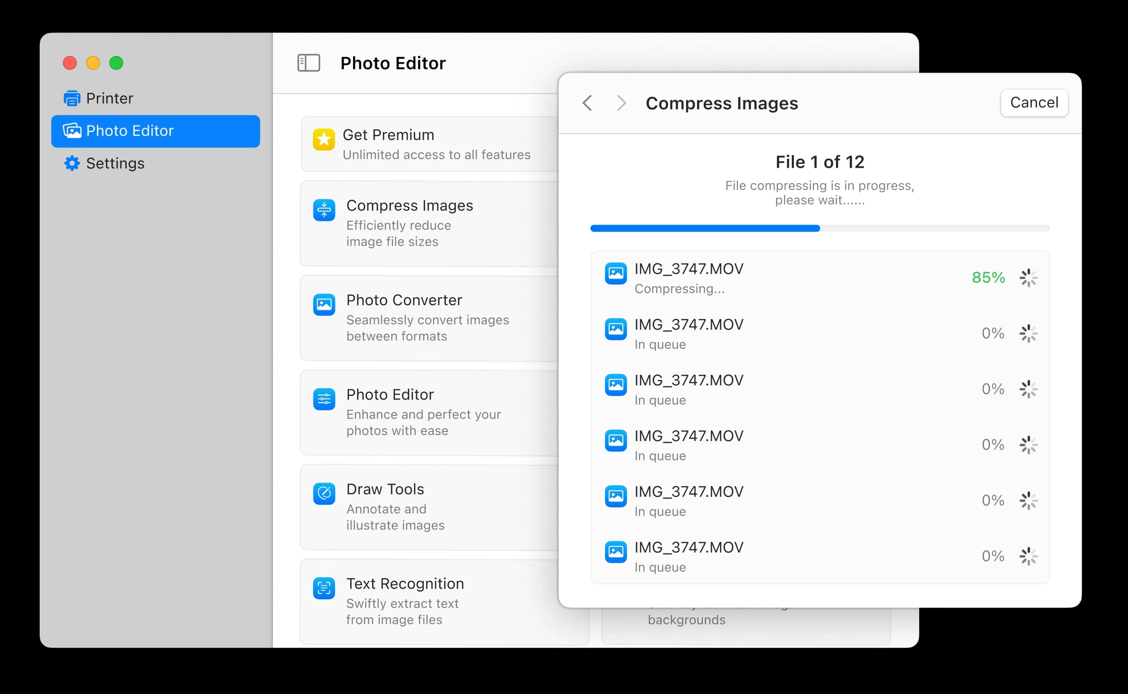Open Draw Tools card

430,507
